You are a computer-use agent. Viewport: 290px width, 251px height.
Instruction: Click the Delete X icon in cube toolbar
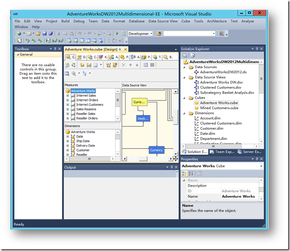point(124,65)
